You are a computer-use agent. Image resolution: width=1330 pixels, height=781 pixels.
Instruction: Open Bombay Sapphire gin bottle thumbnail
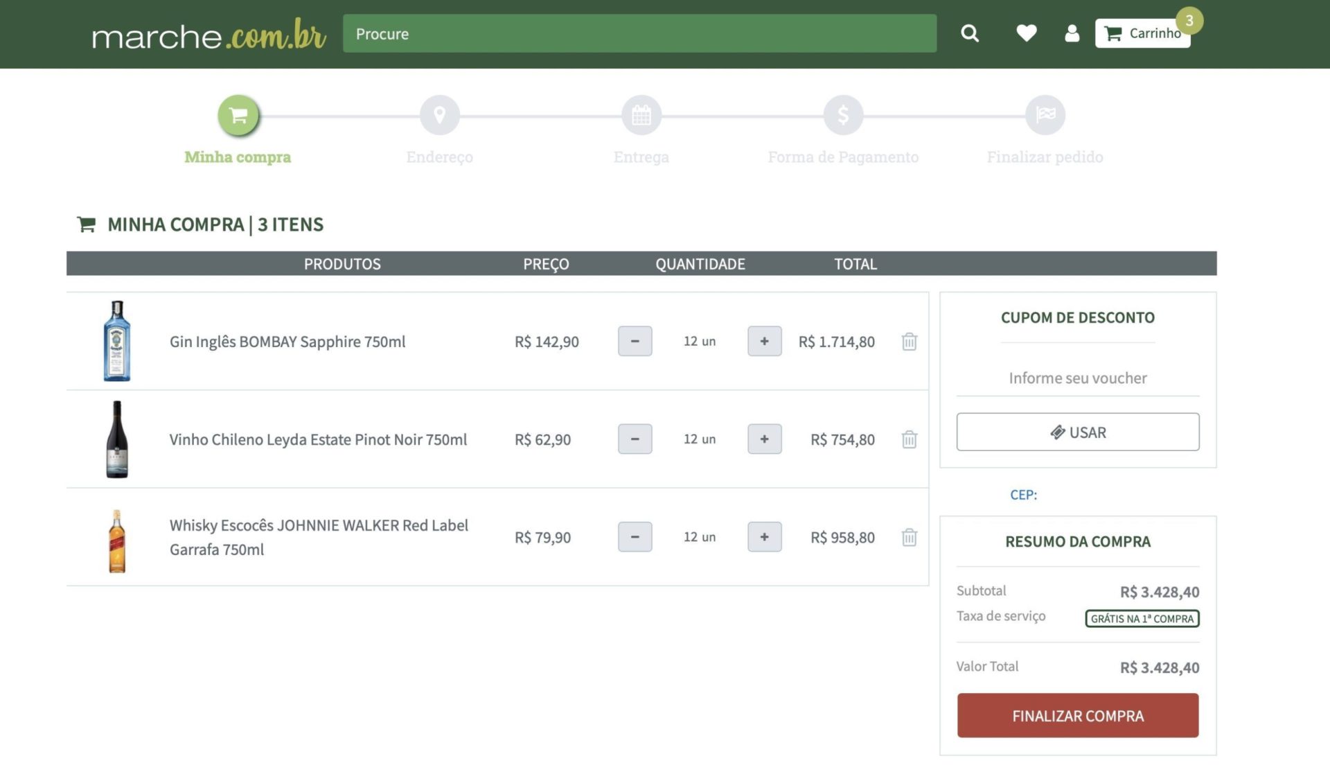117,341
